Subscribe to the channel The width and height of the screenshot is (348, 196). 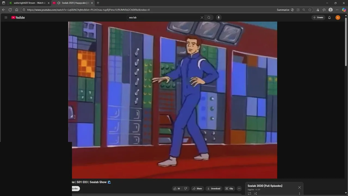(x=76, y=188)
